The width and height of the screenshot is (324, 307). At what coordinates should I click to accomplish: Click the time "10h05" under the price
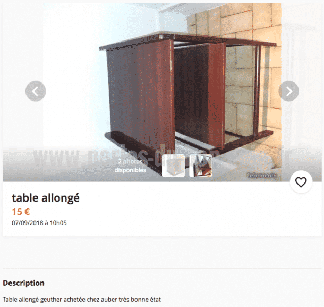58,223
